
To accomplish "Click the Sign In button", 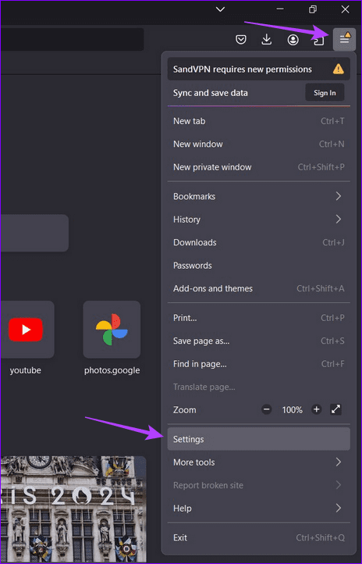I will click(x=325, y=93).
